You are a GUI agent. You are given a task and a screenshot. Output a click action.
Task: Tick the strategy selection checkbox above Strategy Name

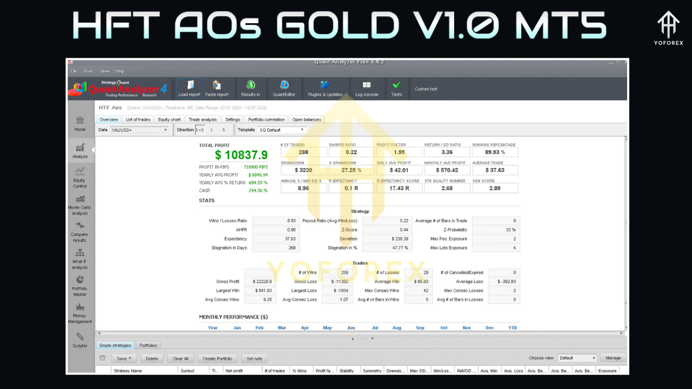102,358
